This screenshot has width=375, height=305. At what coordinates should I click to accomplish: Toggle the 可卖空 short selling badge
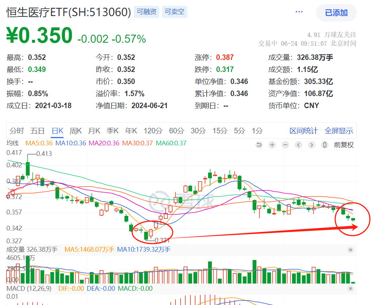(x=175, y=12)
